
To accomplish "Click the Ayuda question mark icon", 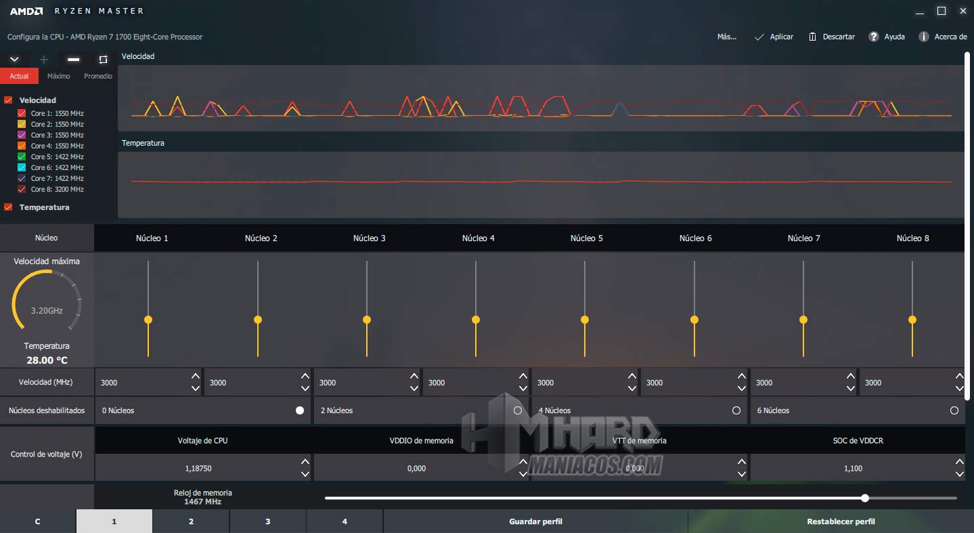I will 874,37.
